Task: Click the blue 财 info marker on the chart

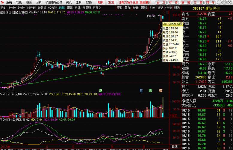Action: point(141,90)
